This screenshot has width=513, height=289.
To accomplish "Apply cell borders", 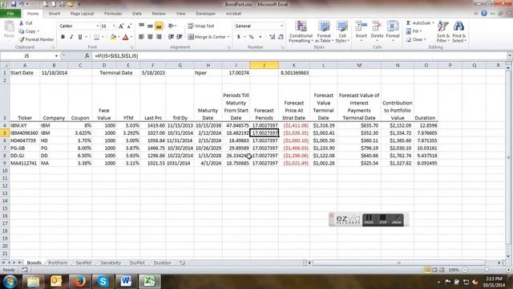I will pyautogui.click(x=96, y=37).
